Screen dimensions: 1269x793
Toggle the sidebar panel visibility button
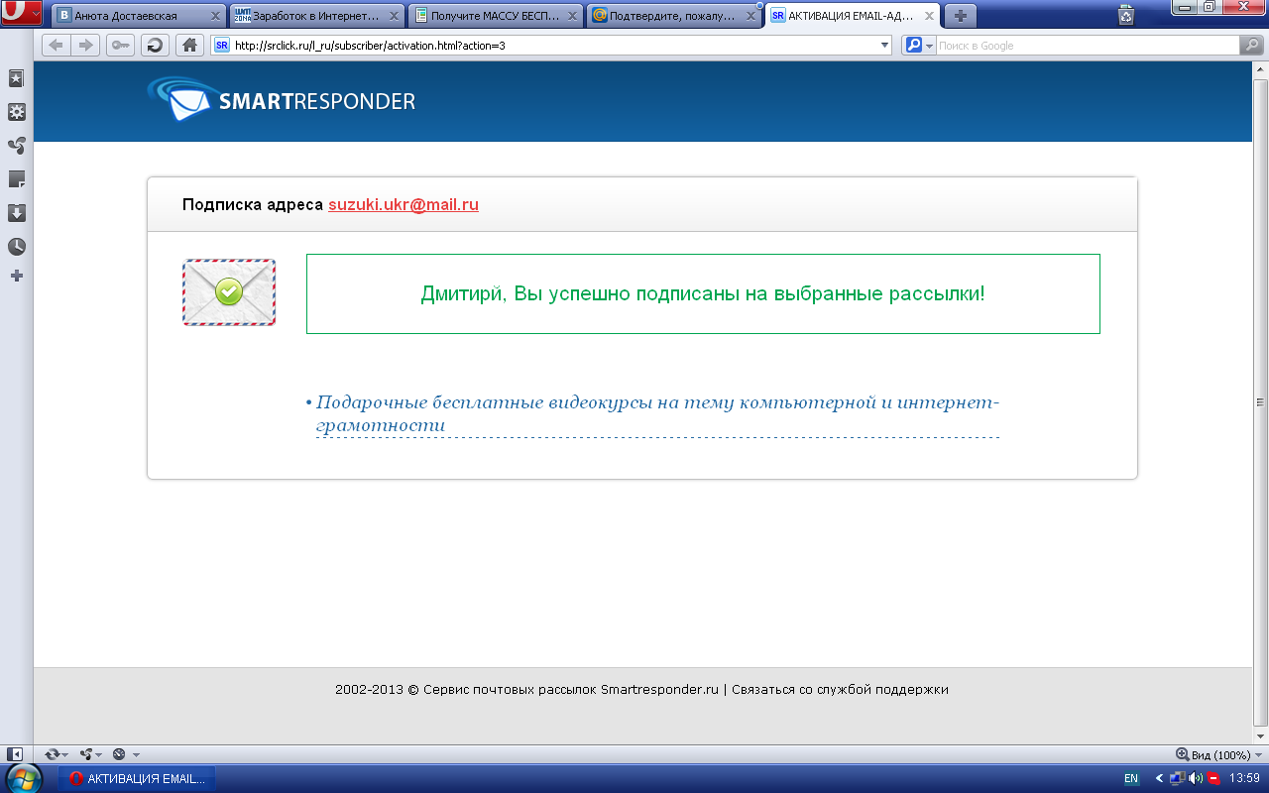(15, 754)
